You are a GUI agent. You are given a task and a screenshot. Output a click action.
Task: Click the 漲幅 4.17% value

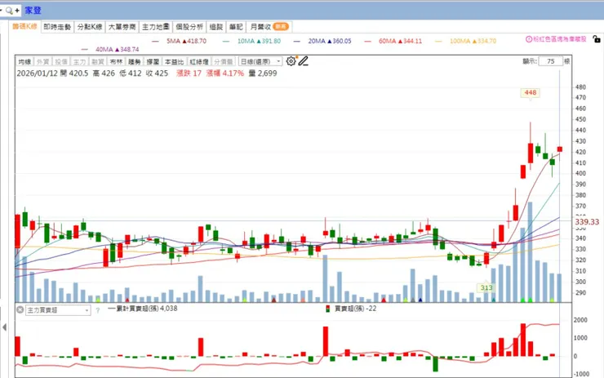point(225,73)
